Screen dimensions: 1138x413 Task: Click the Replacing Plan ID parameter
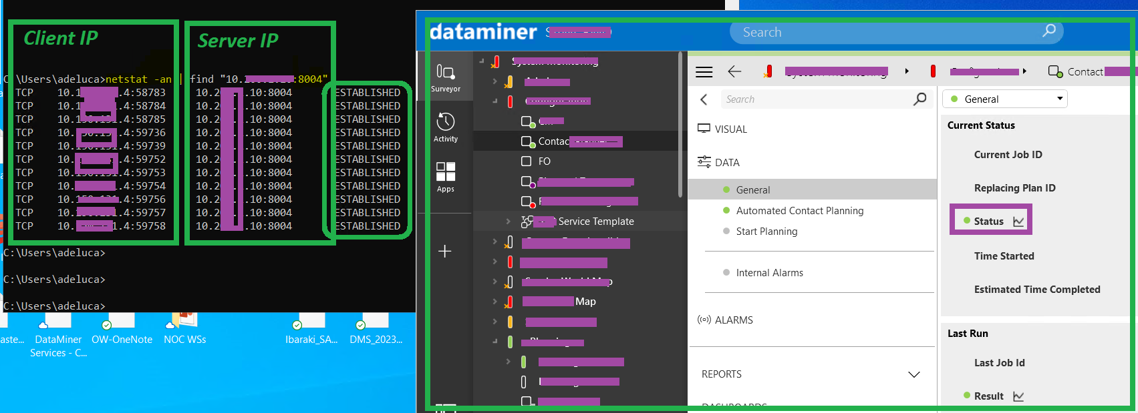(1014, 188)
